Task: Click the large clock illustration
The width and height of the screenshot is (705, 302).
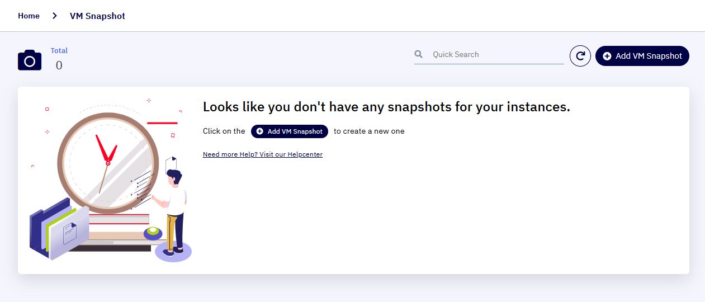Action: pos(108,163)
